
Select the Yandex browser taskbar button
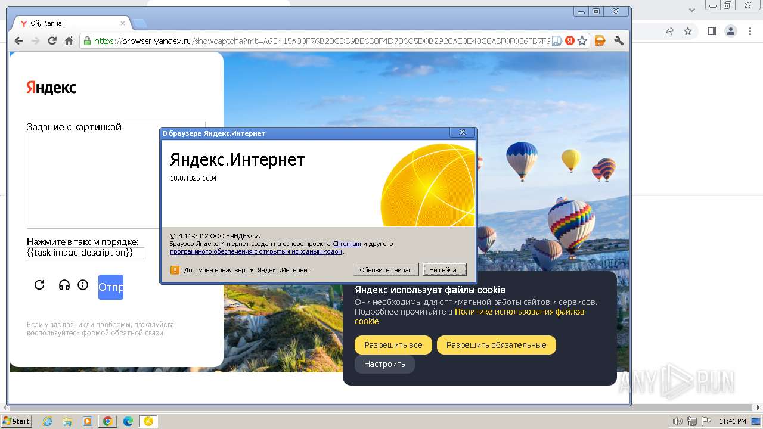[148, 421]
